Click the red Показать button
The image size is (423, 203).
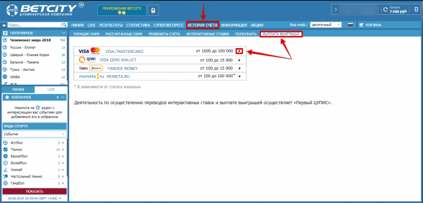point(34,192)
